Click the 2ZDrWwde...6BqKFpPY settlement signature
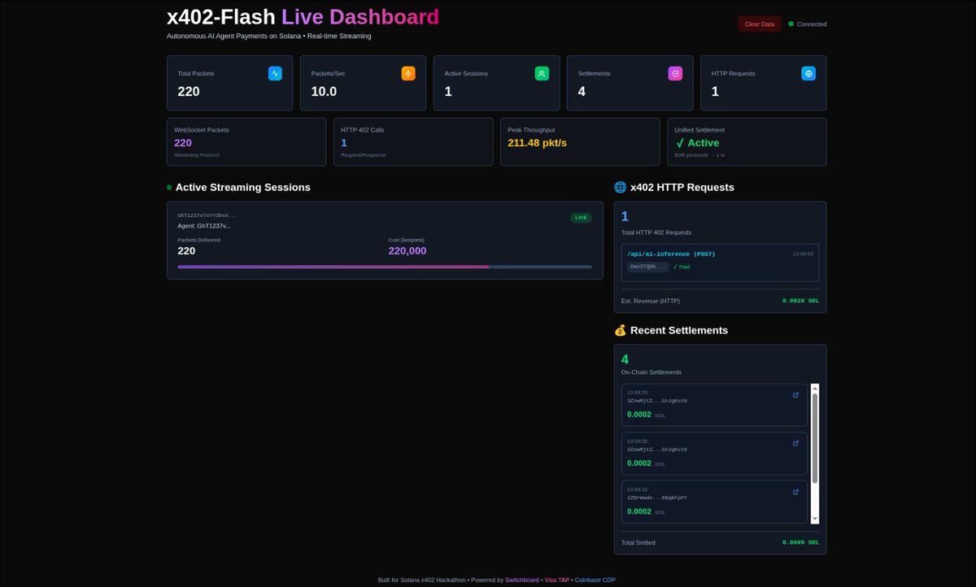976x587 pixels. coord(657,498)
